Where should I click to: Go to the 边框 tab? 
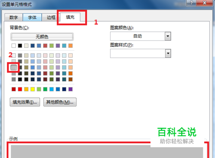51,18
